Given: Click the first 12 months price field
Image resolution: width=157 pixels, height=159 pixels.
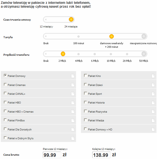Looking at the screenshot, I should pyautogui.click(x=52, y=155).
